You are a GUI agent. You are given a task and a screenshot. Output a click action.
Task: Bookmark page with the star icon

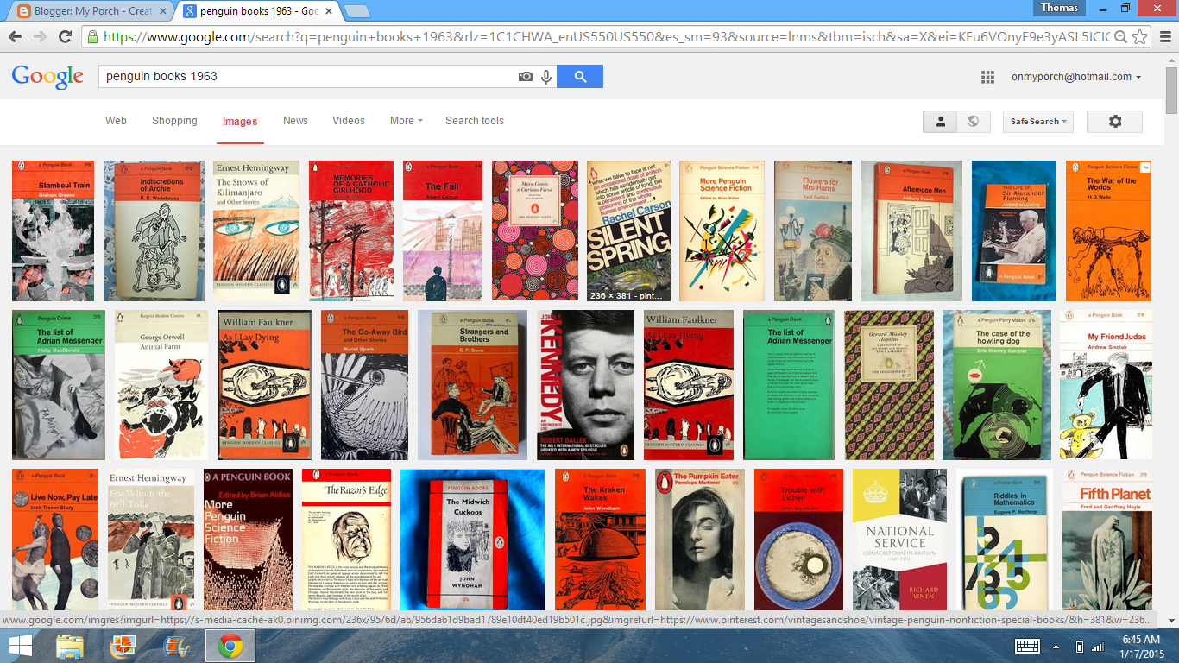1140,37
